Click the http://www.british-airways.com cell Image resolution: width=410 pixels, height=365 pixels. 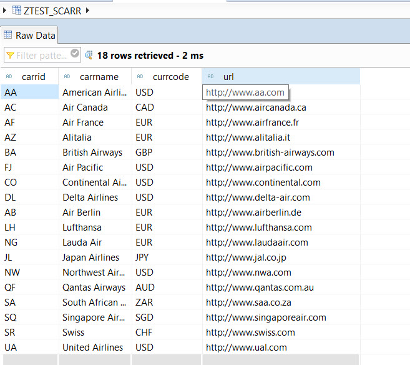coord(281,152)
